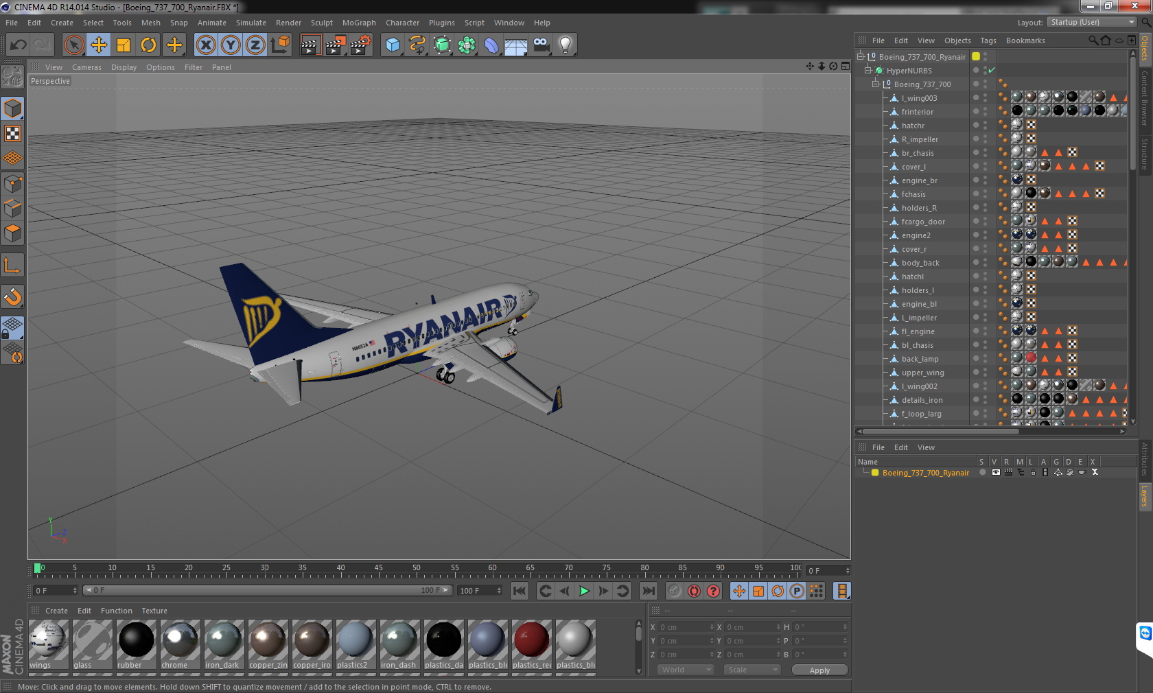Add a HyperNURBS generator object
Image resolution: width=1153 pixels, height=693 pixels.
[442, 45]
